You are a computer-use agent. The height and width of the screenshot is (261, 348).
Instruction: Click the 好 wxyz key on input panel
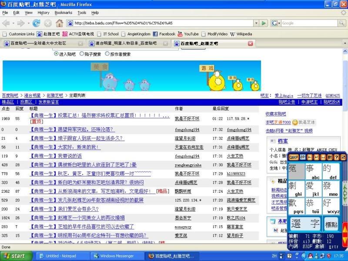(331, 206)
